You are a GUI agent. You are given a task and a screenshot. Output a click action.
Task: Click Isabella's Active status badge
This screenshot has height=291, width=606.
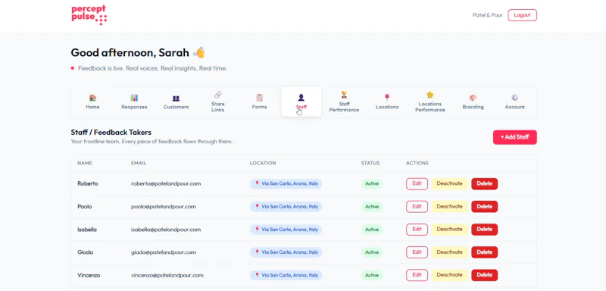click(372, 230)
